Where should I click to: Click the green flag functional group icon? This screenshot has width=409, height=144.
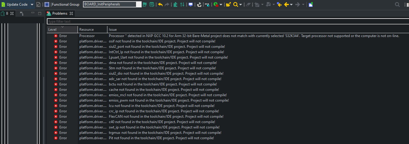point(145,4)
